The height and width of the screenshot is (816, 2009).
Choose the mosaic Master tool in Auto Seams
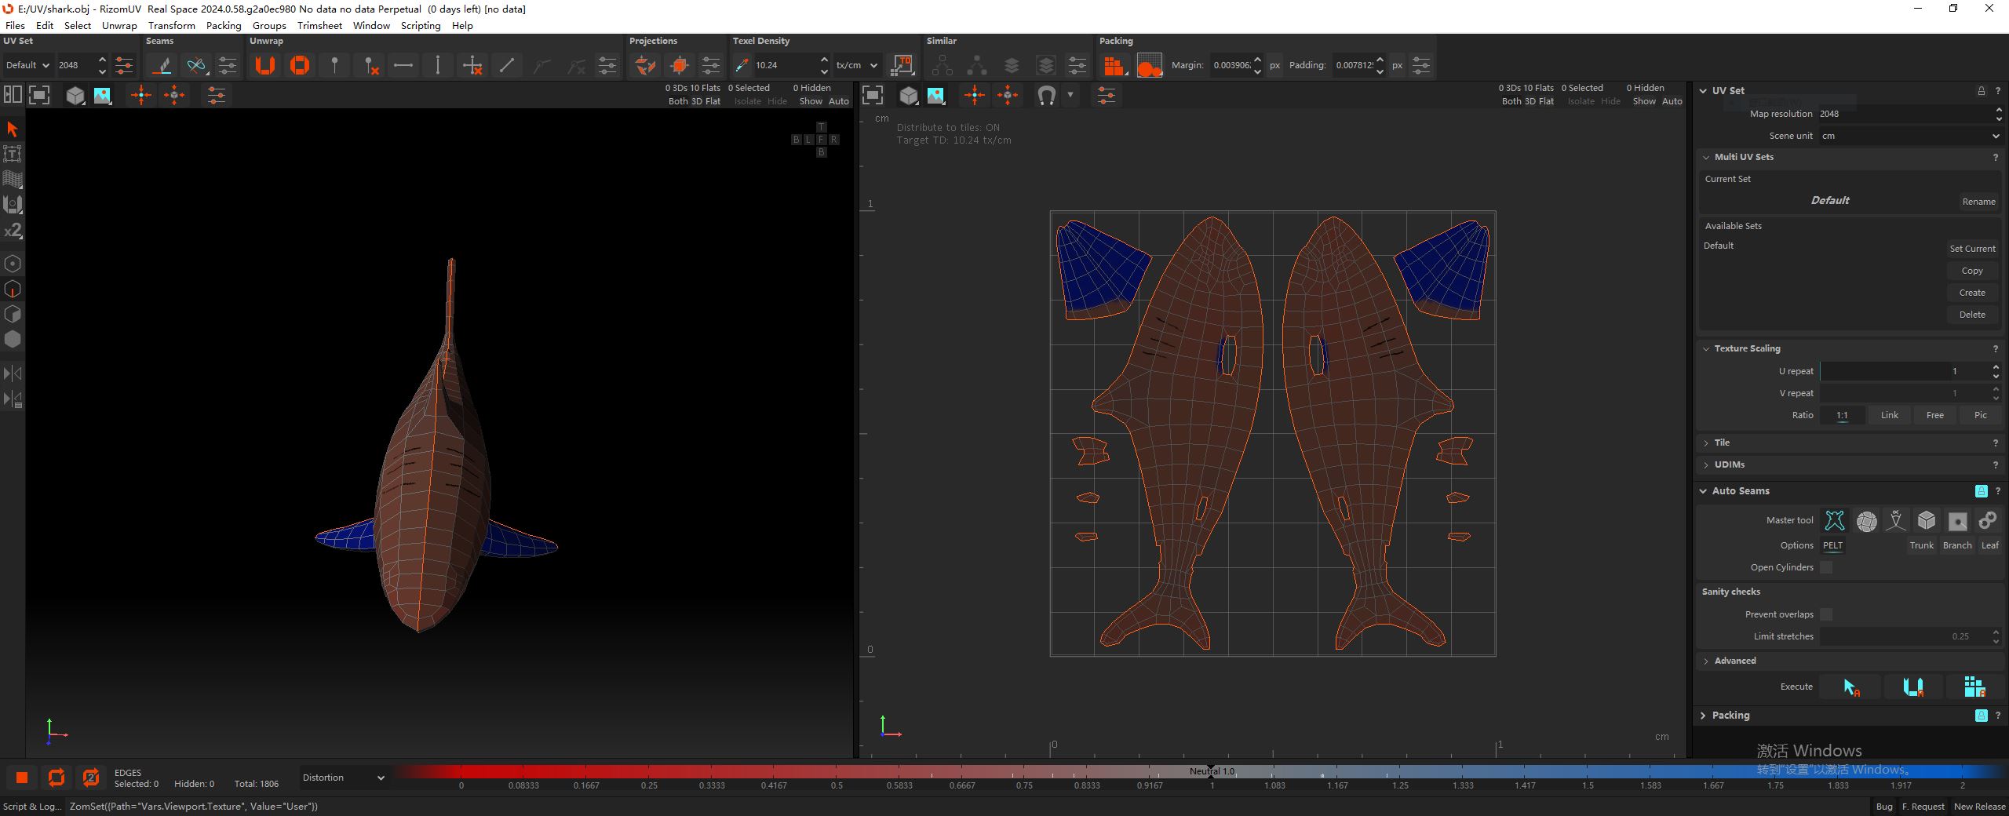coord(1866,520)
